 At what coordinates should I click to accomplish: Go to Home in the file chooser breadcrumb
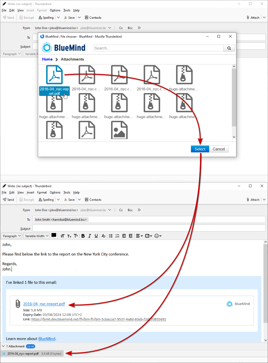click(47, 59)
